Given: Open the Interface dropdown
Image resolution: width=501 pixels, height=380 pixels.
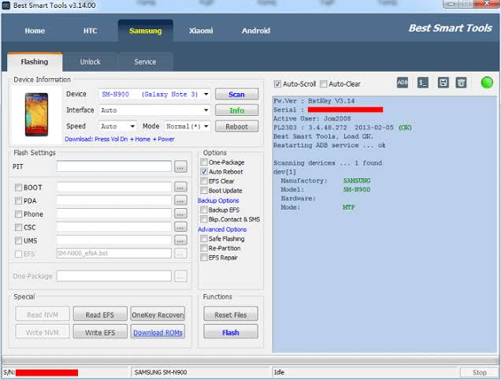Looking at the screenshot, I should (x=206, y=110).
